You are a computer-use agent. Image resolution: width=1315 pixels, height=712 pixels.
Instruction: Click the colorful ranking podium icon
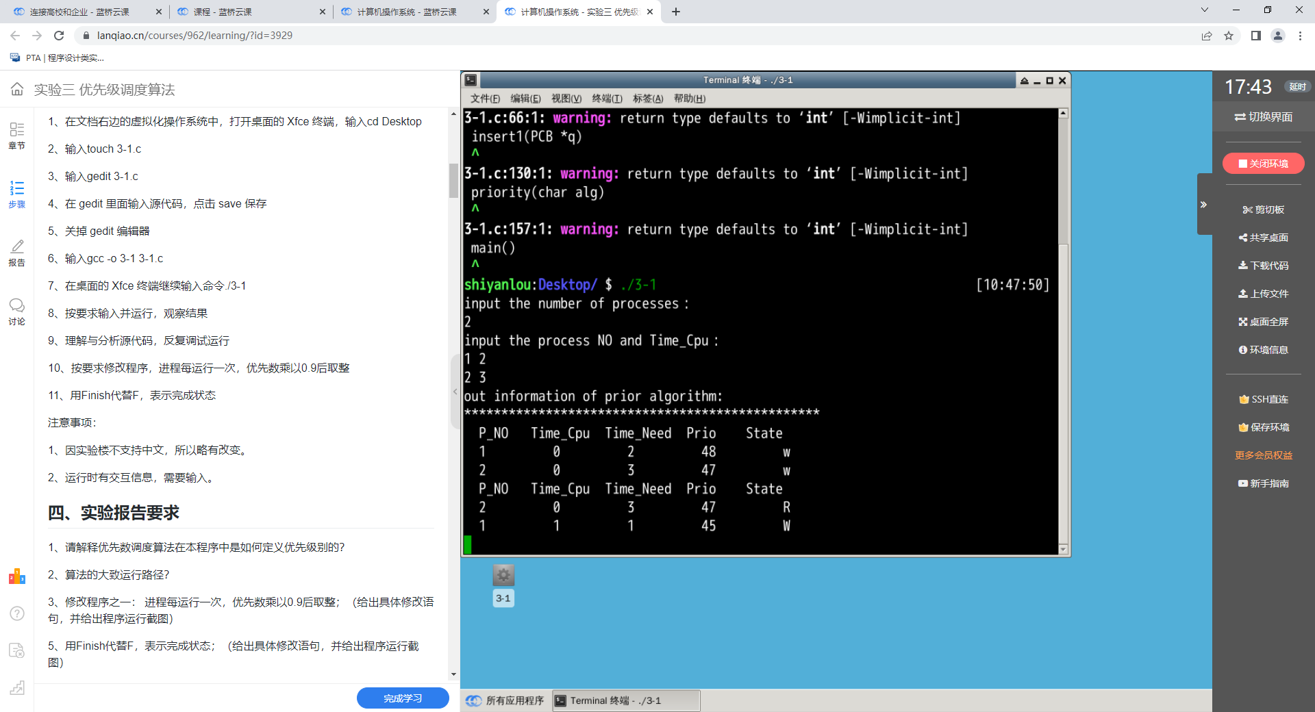[17, 576]
